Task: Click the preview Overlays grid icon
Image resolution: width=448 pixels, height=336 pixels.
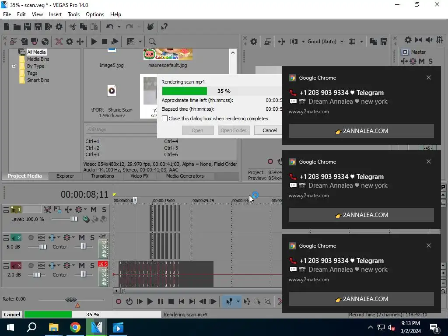Action: coord(352,42)
